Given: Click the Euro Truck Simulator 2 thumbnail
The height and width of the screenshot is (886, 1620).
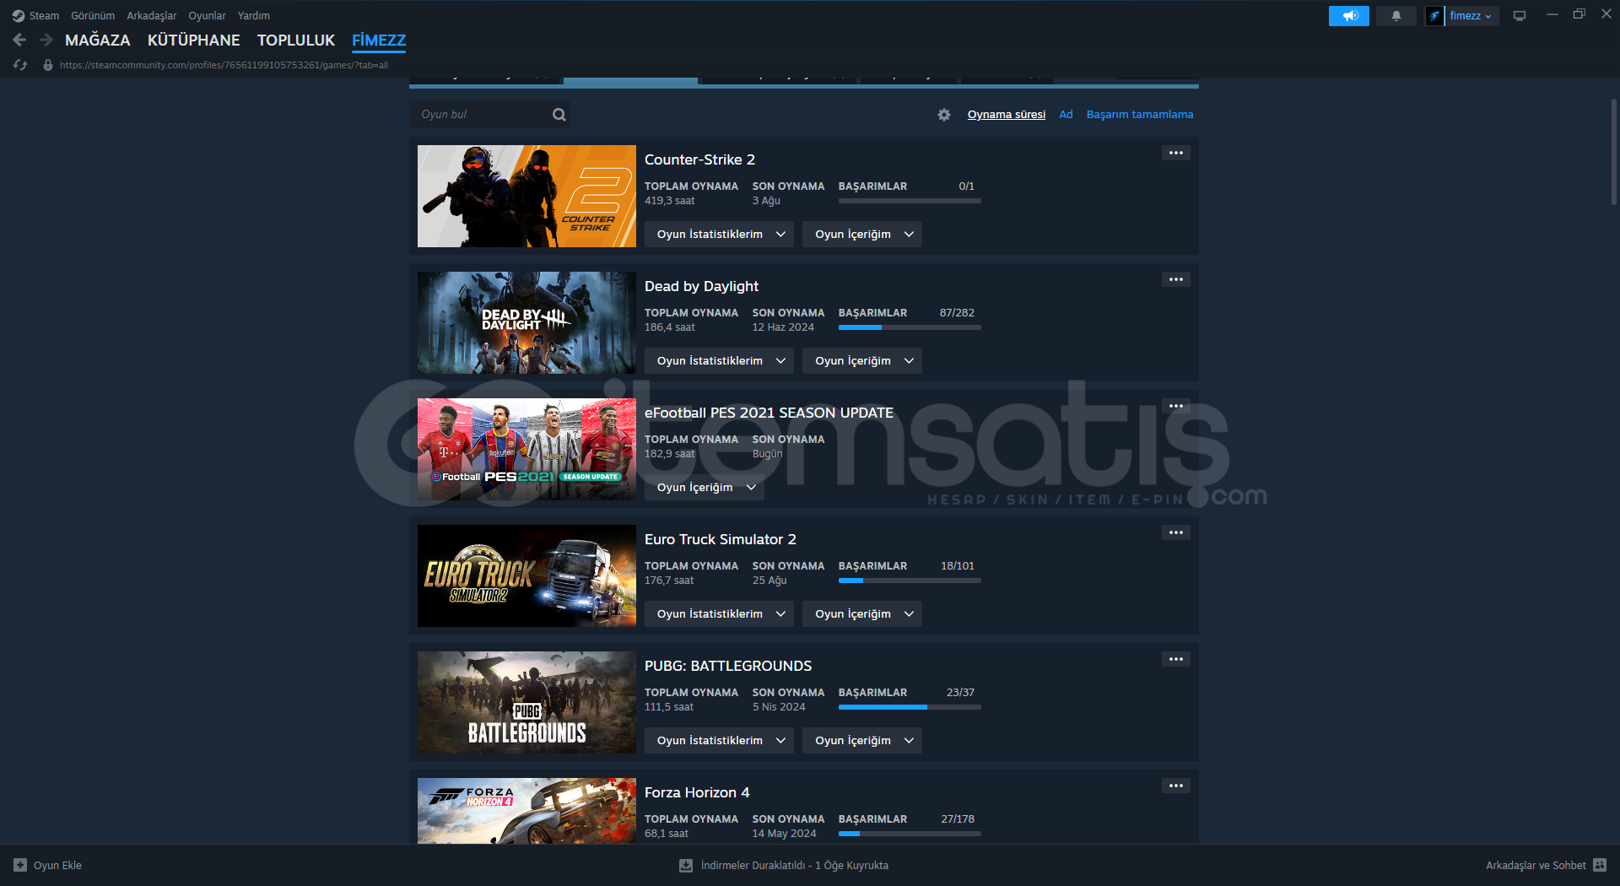Looking at the screenshot, I should click(526, 575).
